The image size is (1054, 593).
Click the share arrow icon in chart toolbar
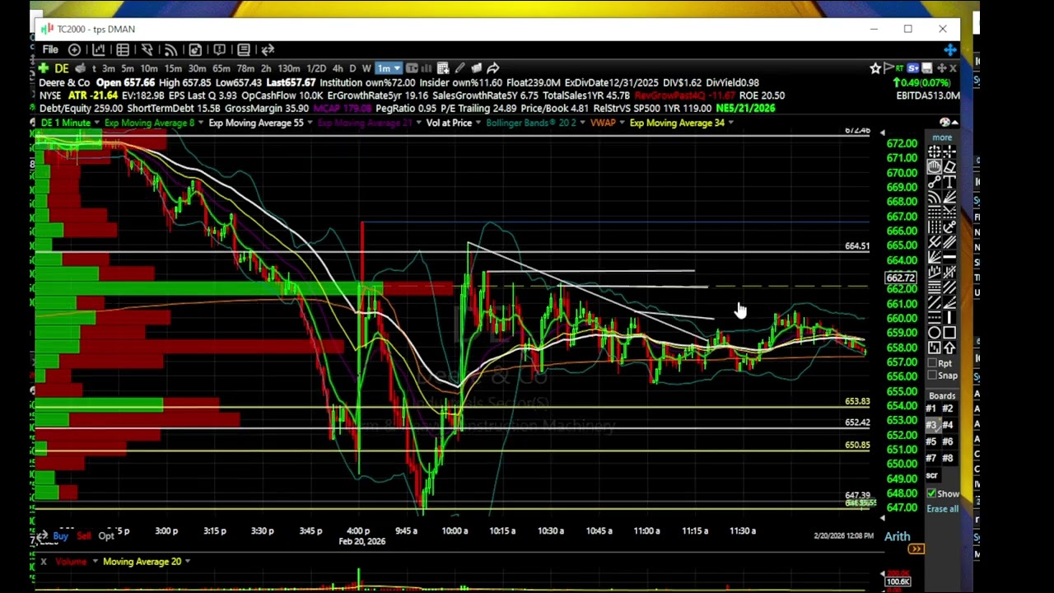(492, 68)
